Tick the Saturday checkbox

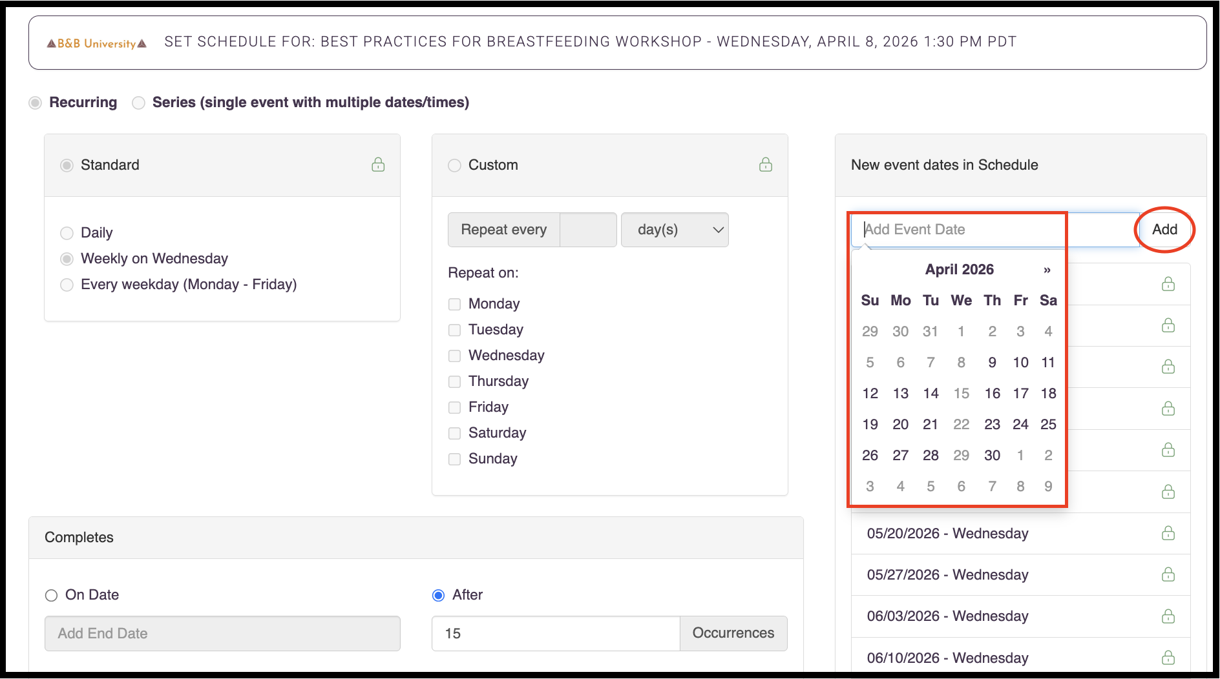coord(455,433)
